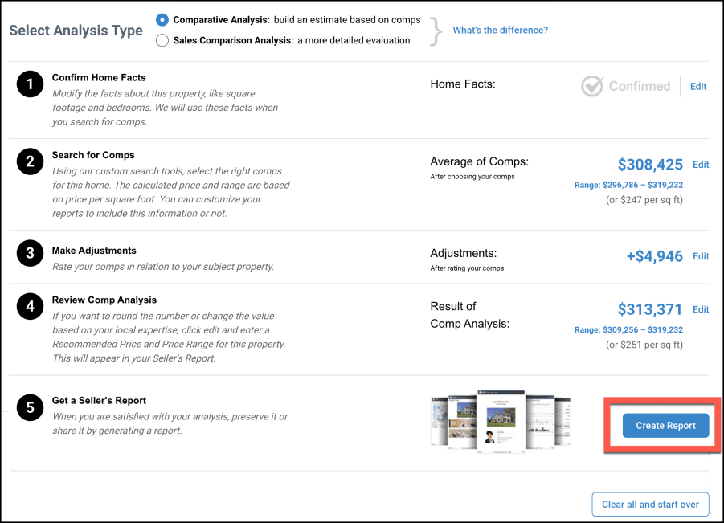
Task: Edit the Adjustments amount
Action: click(x=701, y=256)
